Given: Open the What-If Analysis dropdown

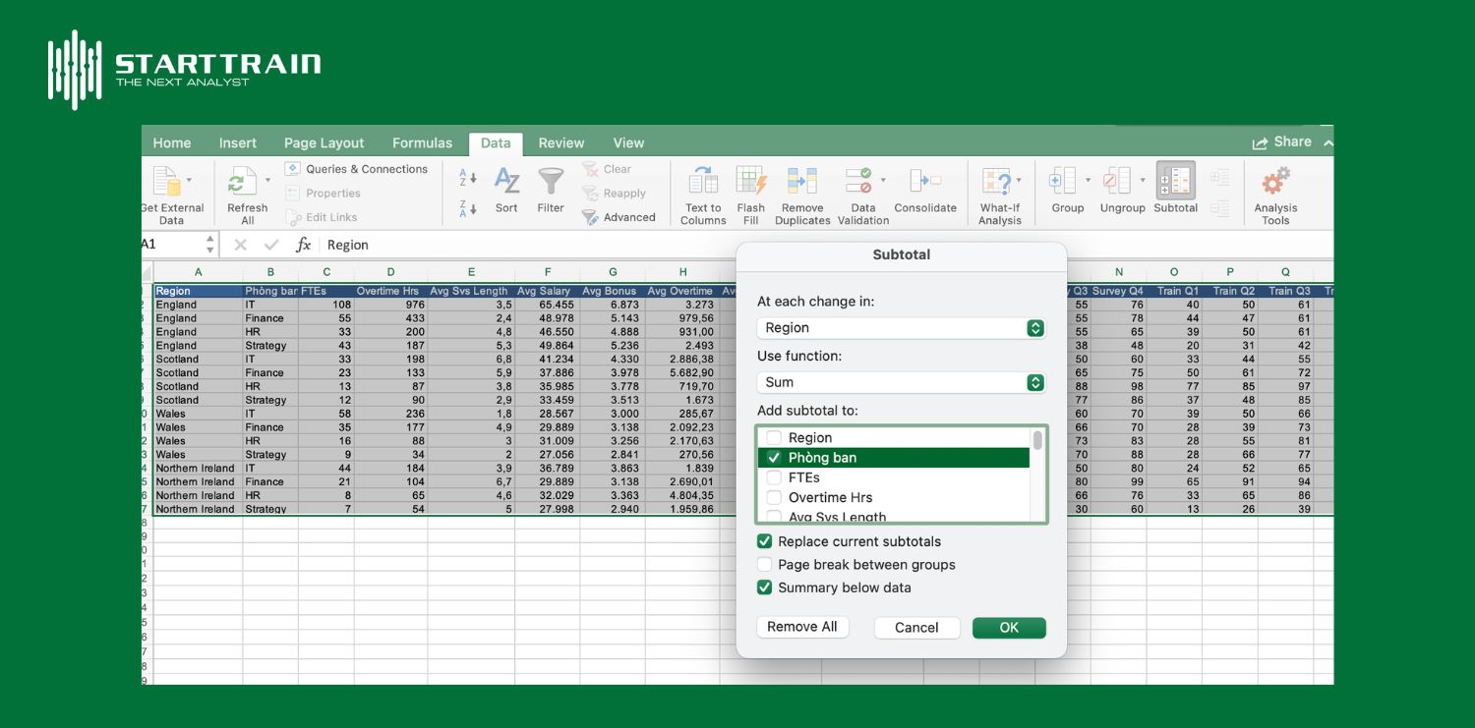Looking at the screenshot, I should pyautogui.click(x=999, y=183).
